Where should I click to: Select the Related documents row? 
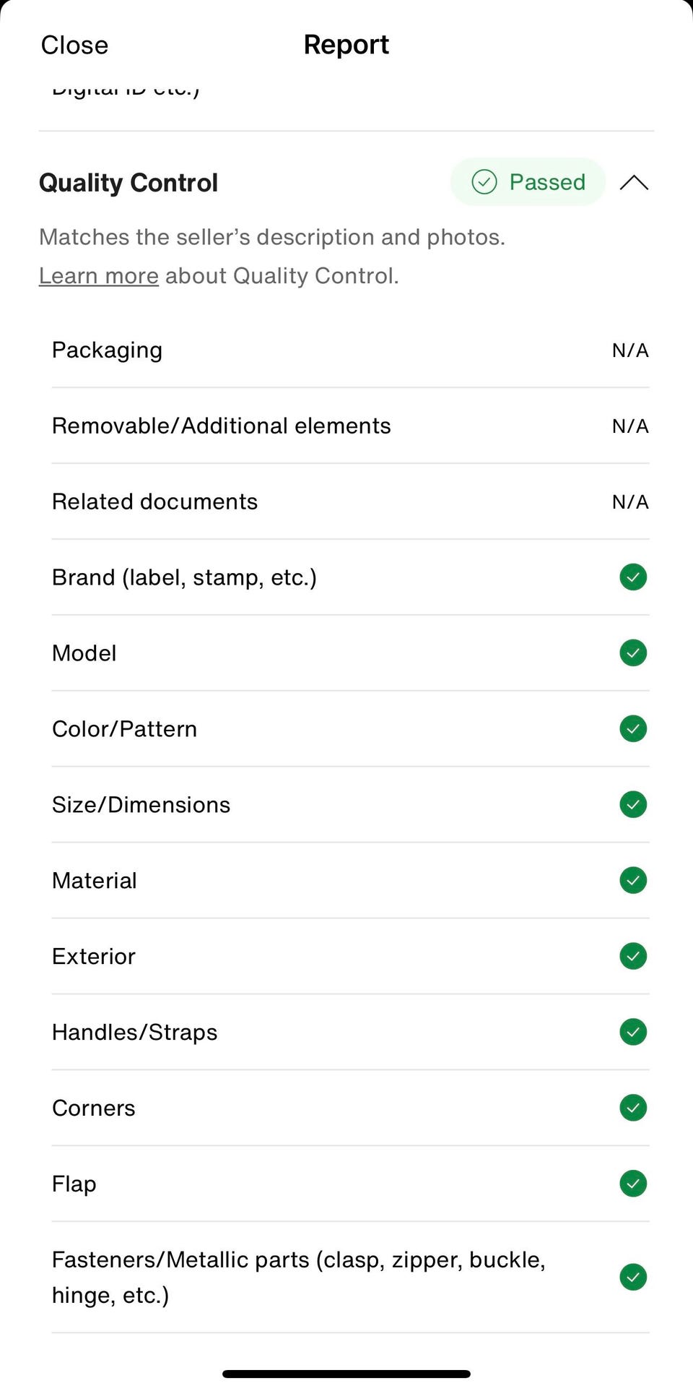(154, 502)
